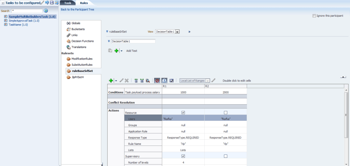Click the pencil icon beside Local List of Ranges

(x=213, y=80)
